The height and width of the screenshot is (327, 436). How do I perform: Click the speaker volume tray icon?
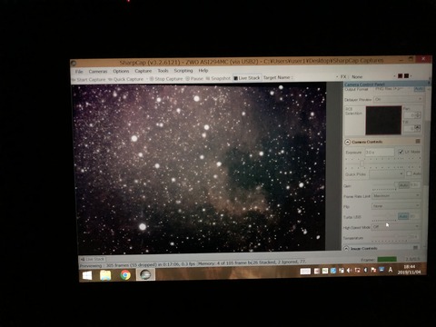pos(349,270)
